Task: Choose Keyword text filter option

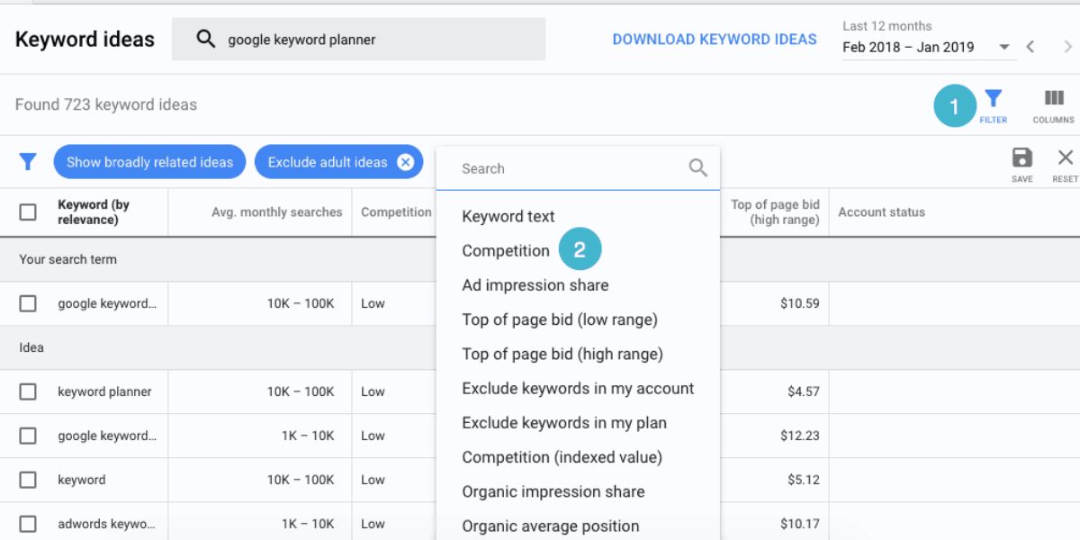Action: click(x=508, y=216)
